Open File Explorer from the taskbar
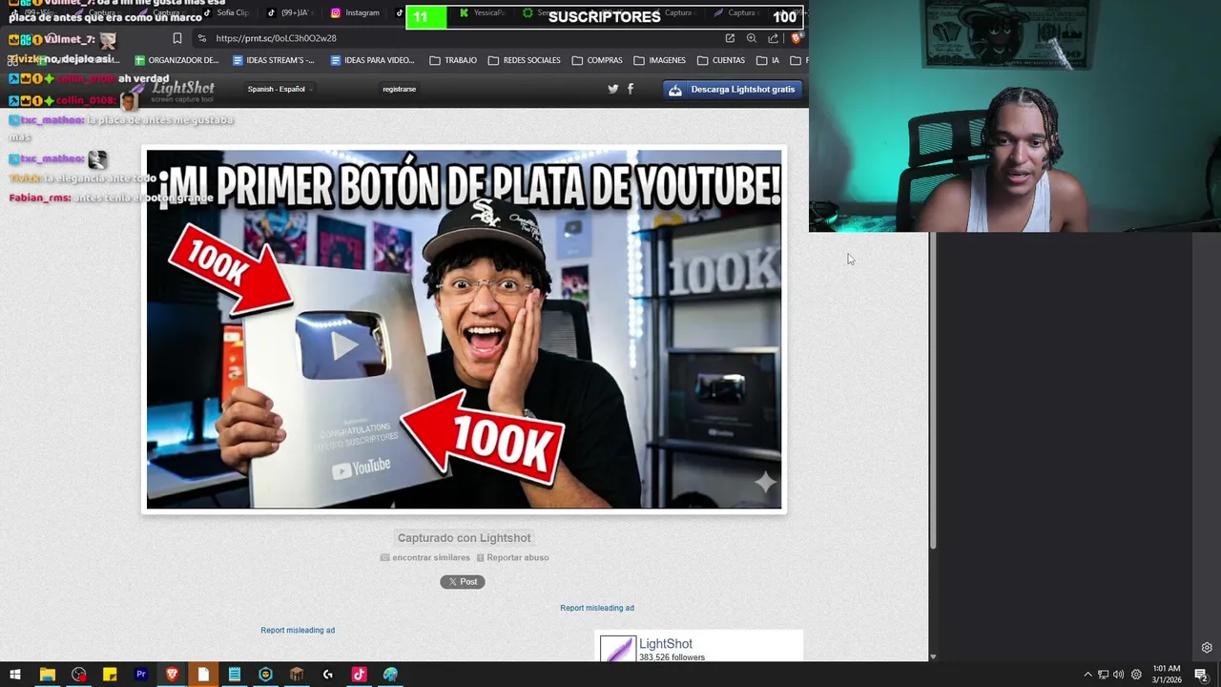 click(x=47, y=675)
